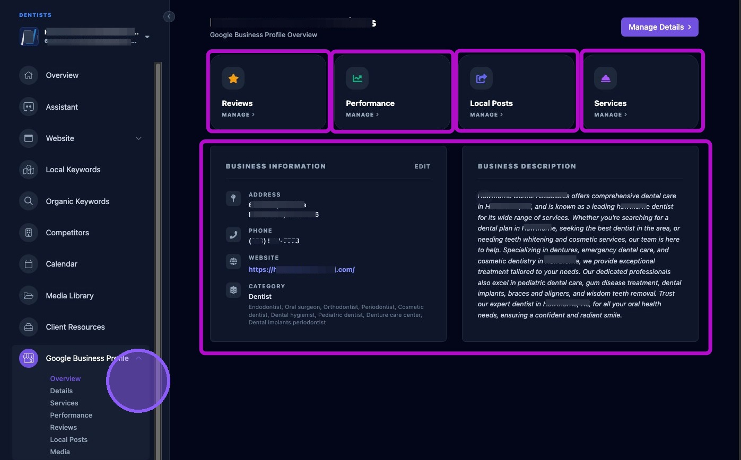Click the Google Business Profile store icon
Viewport: 741px width, 460px height.
[29, 358]
